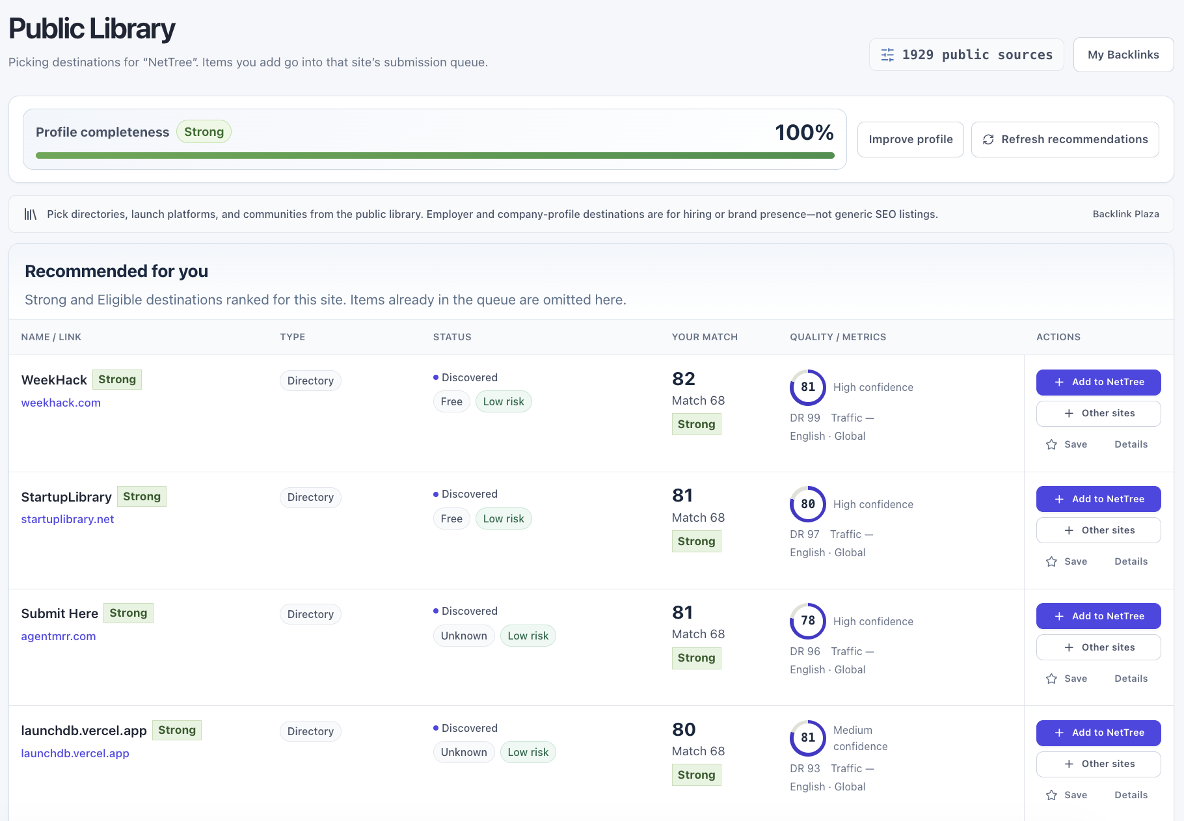
Task: Click the star Save icon for launchdb.vercel.app
Action: coord(1051,795)
